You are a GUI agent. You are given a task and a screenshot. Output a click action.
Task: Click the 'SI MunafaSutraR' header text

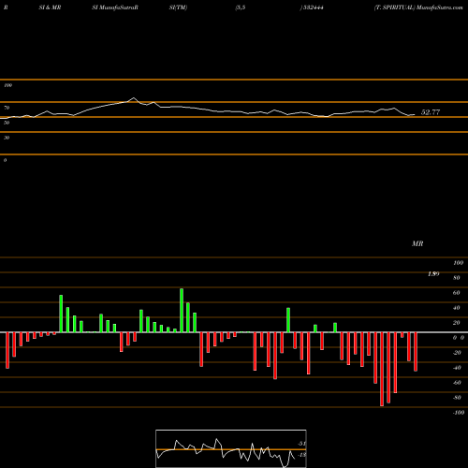click(115, 7)
